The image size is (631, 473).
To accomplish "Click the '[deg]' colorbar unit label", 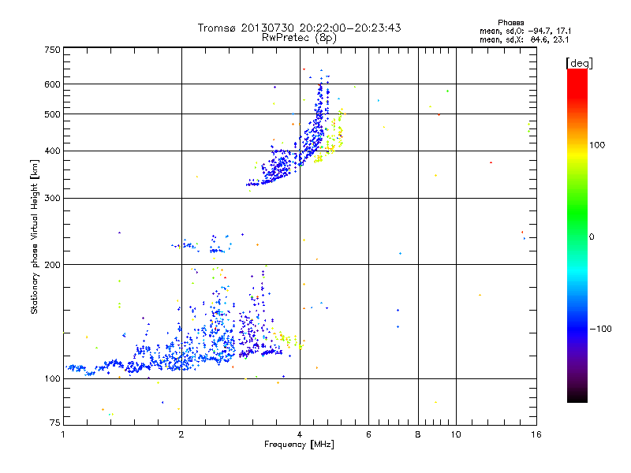I will (579, 63).
